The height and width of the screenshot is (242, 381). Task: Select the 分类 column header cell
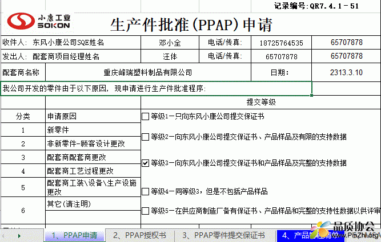coord(23,116)
